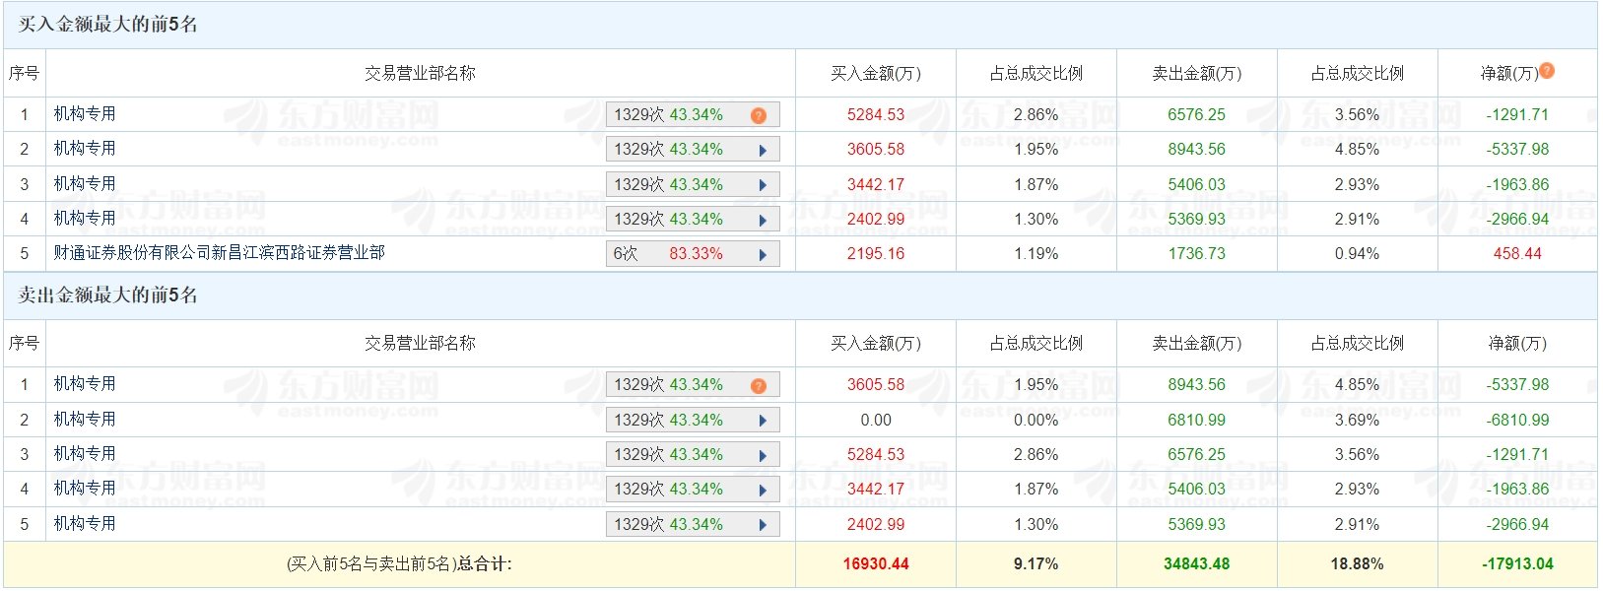The image size is (1603, 591).
Task: Click 卖出金额(万) header in the buy table
Action: click(x=1197, y=73)
